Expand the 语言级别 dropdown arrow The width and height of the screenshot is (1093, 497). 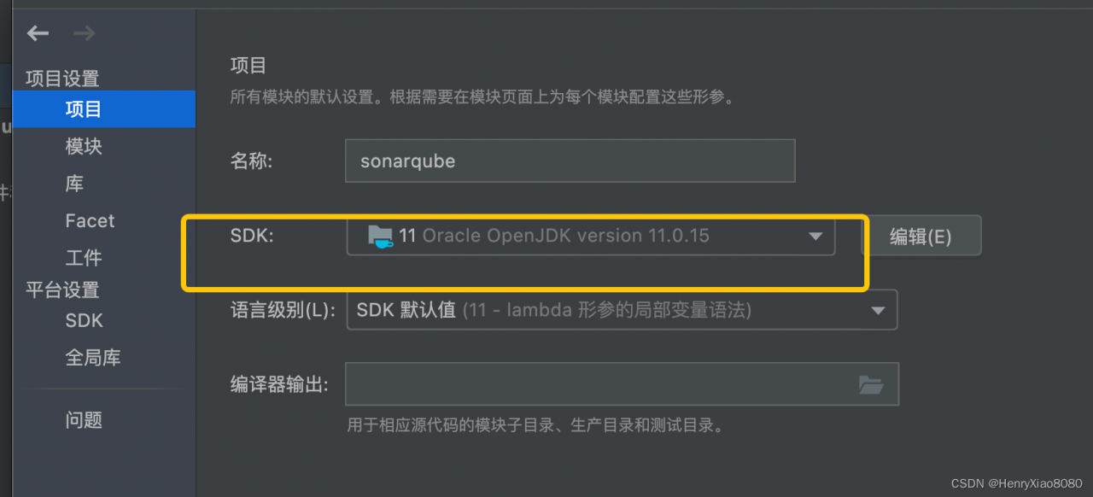pyautogui.click(x=878, y=311)
